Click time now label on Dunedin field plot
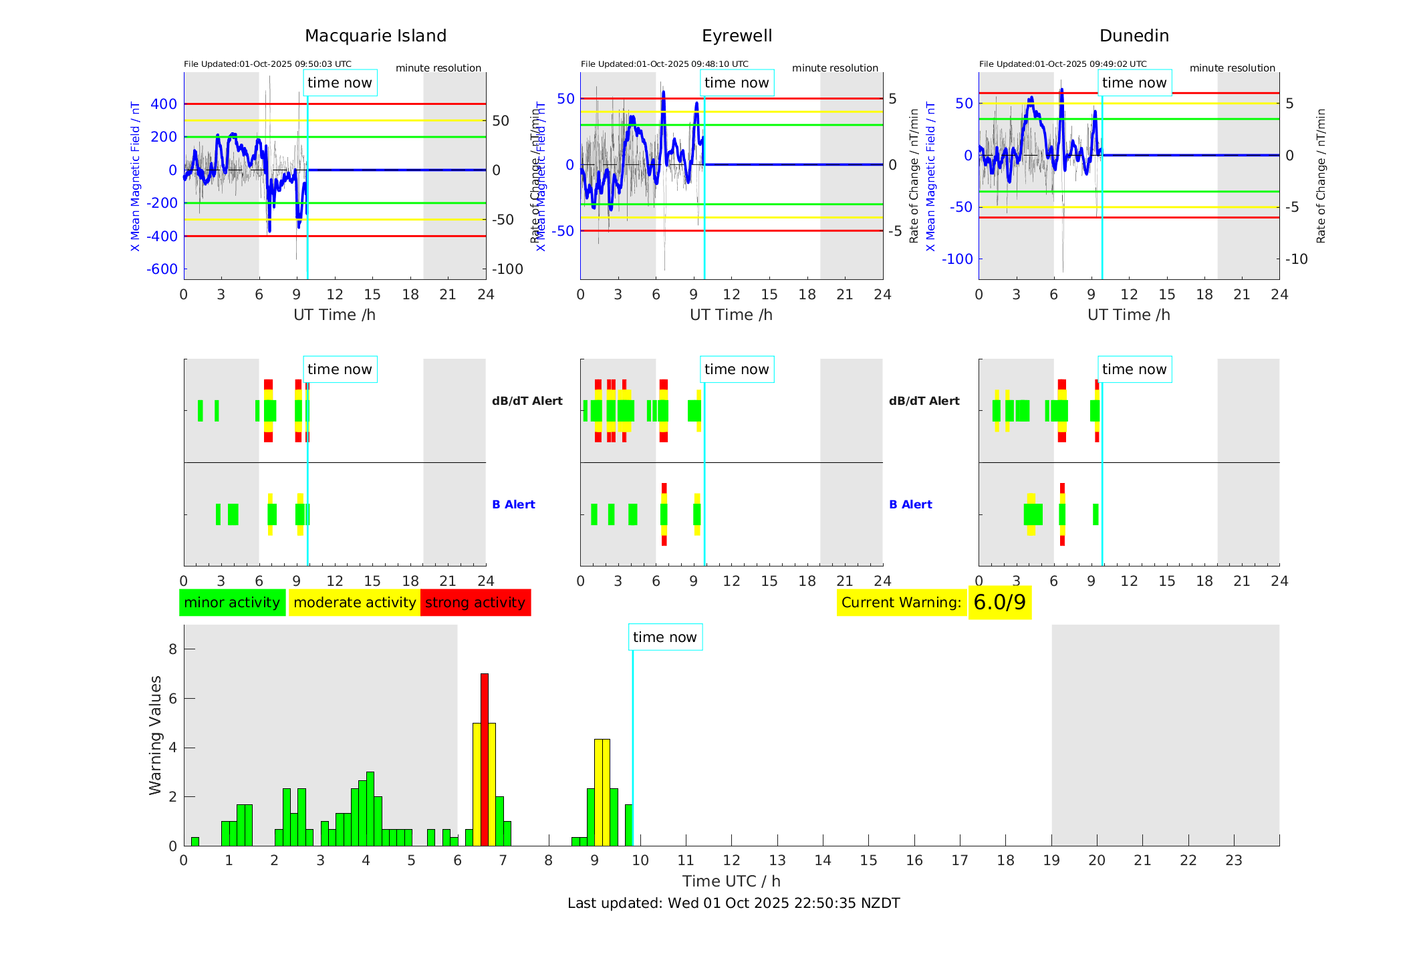1415x960 pixels. (x=1134, y=83)
